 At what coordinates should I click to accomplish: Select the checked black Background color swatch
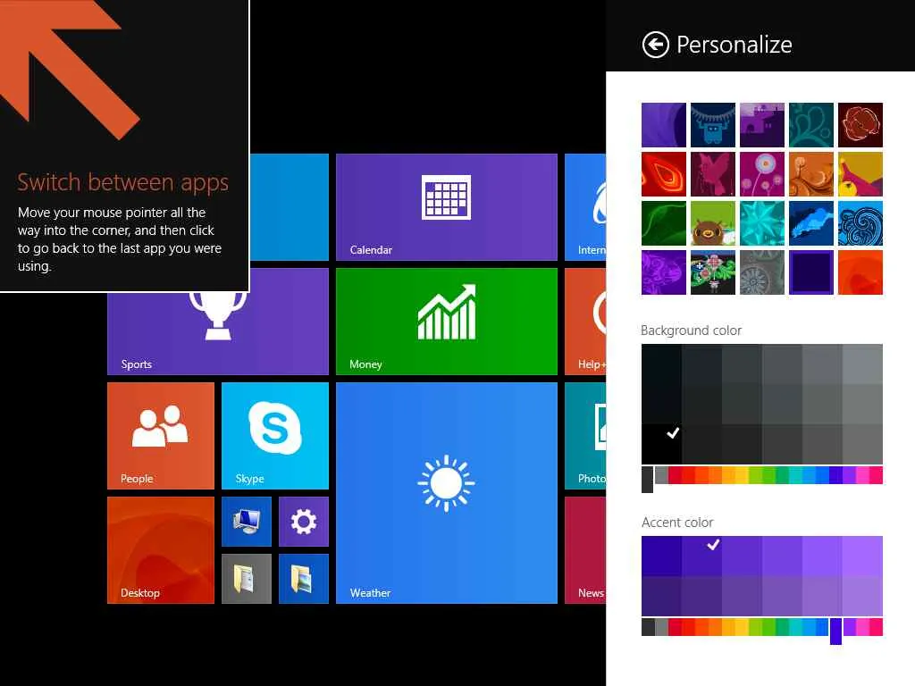point(662,444)
